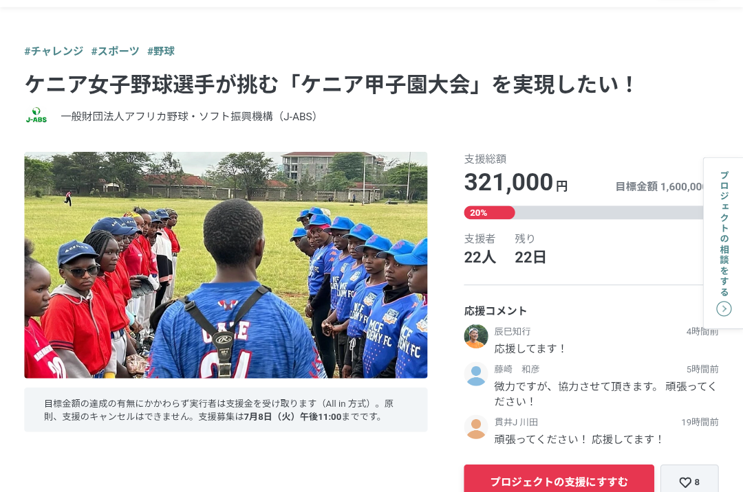Click the J-ABS organization name link

(x=189, y=116)
